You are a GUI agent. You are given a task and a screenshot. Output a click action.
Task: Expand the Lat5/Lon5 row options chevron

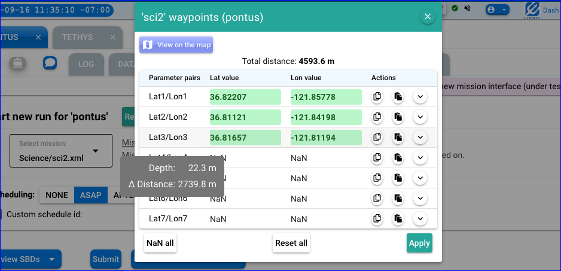coord(420,178)
